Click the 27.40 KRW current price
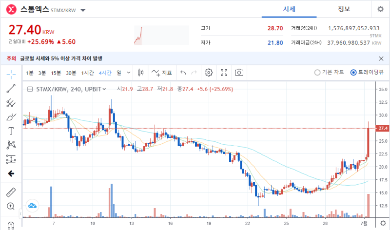The image size is (390, 230). point(31,30)
